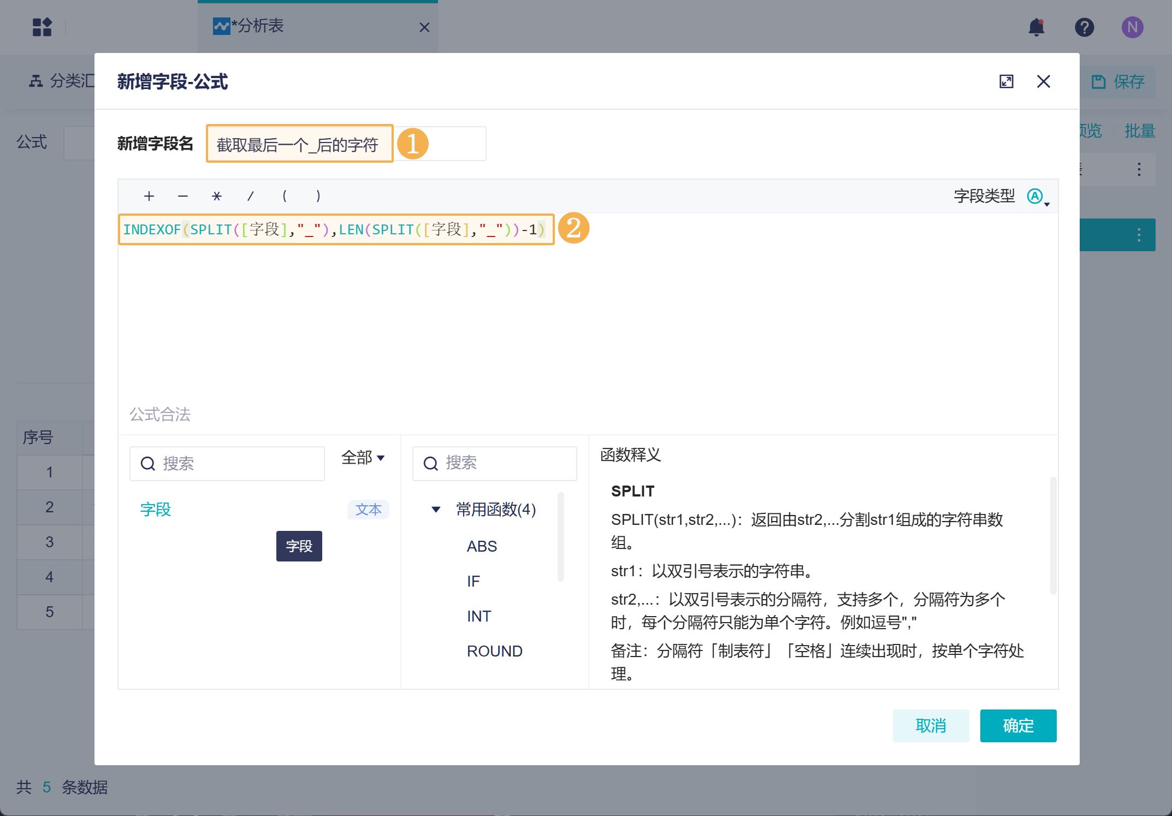Viewport: 1172px width, 816px height.
Task: Select row 3 in the 序号 column
Action: [x=50, y=542]
